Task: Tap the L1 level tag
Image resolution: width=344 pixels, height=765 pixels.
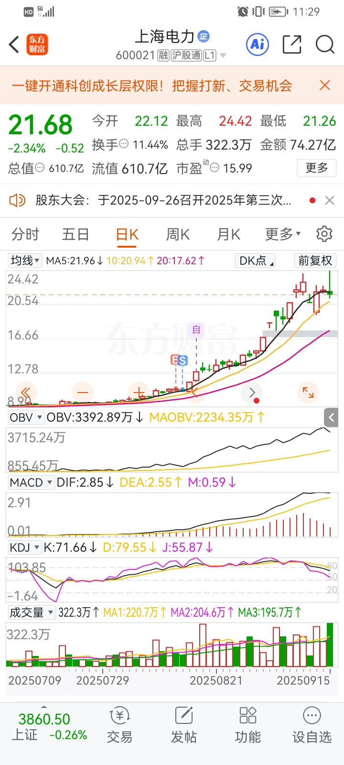Action: point(210,55)
